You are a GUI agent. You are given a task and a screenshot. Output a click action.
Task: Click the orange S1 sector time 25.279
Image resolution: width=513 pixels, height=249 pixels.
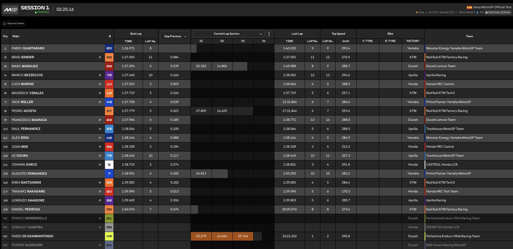click(201, 236)
